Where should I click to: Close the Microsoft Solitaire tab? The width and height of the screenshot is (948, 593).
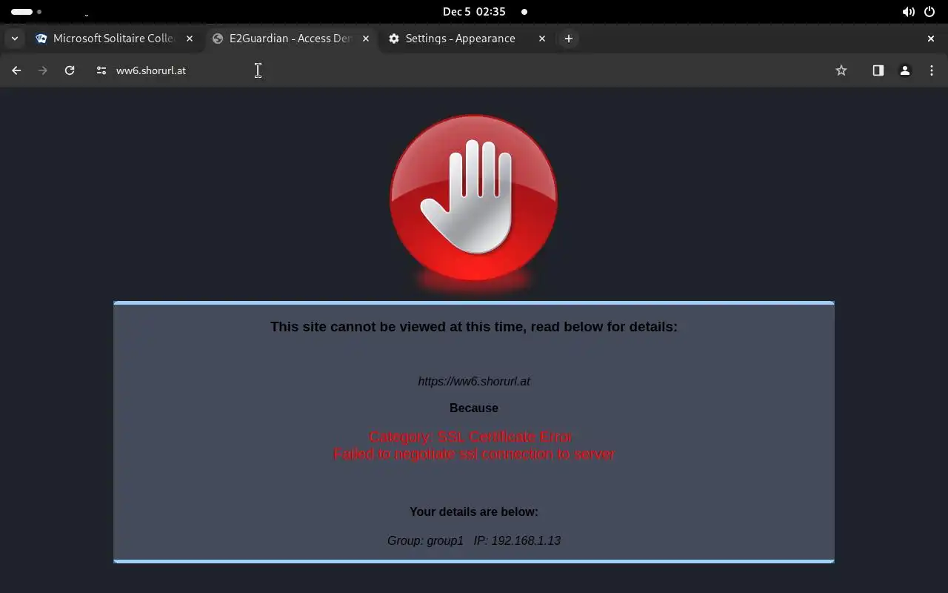[x=190, y=39]
